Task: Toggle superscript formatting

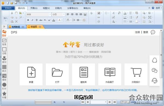Action: 49,20
